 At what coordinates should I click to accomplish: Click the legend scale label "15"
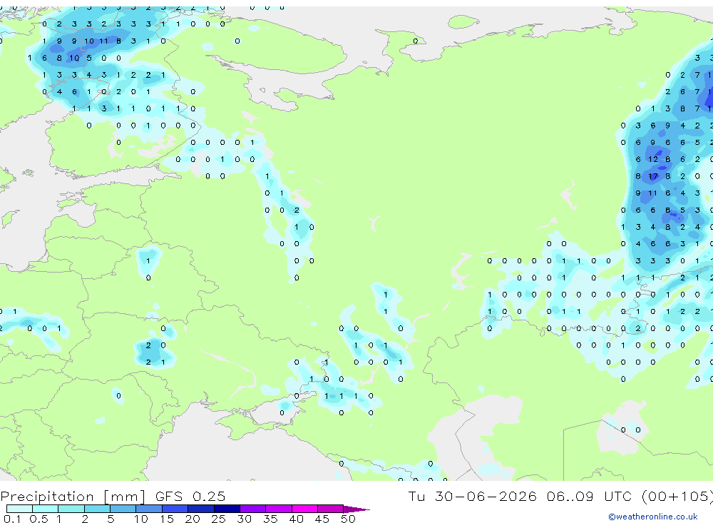pyautogui.click(x=167, y=519)
